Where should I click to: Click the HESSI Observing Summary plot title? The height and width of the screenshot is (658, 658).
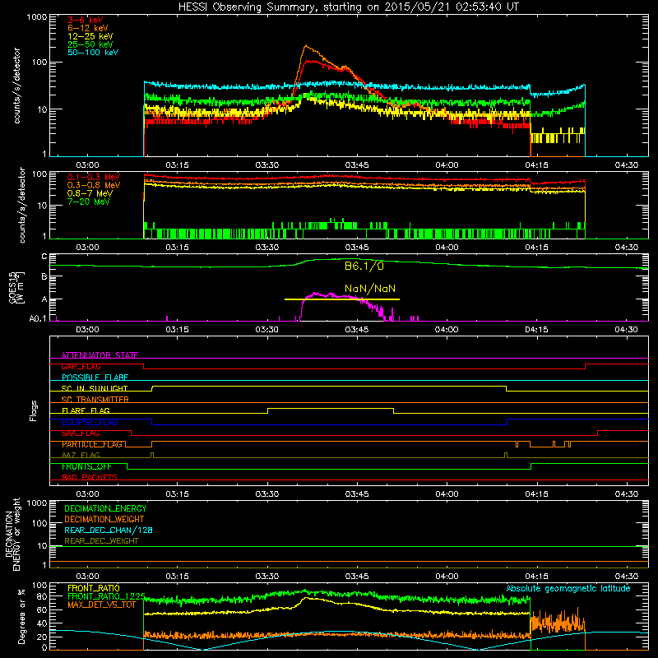pyautogui.click(x=348, y=7)
